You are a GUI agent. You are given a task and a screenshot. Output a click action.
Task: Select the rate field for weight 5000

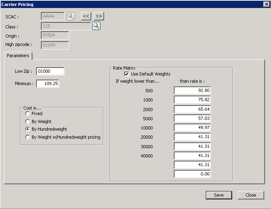click(192, 118)
